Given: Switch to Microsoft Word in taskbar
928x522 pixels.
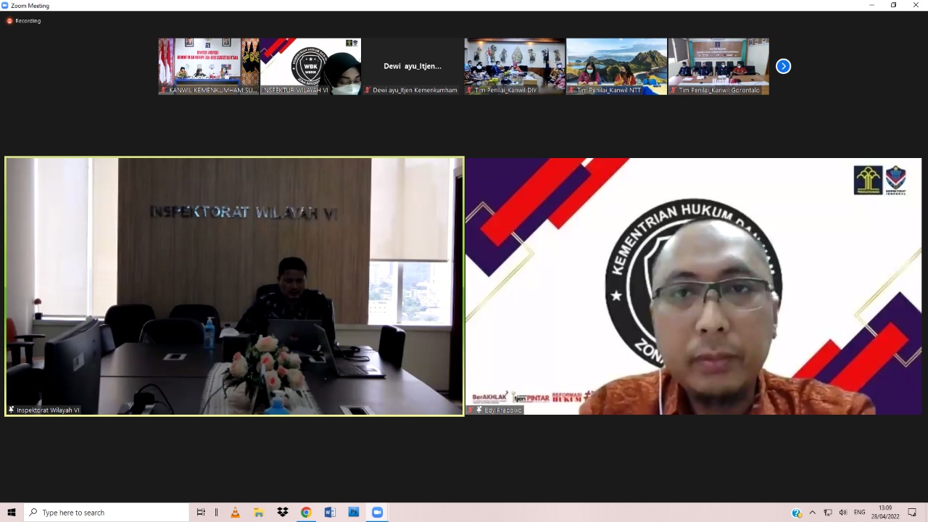Looking at the screenshot, I should [x=330, y=513].
